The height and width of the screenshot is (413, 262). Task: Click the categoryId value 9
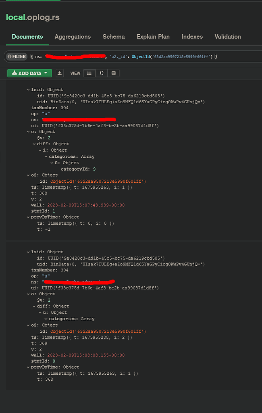click(94, 169)
